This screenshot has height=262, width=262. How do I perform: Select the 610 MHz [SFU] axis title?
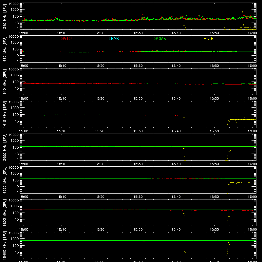pos(5,82)
